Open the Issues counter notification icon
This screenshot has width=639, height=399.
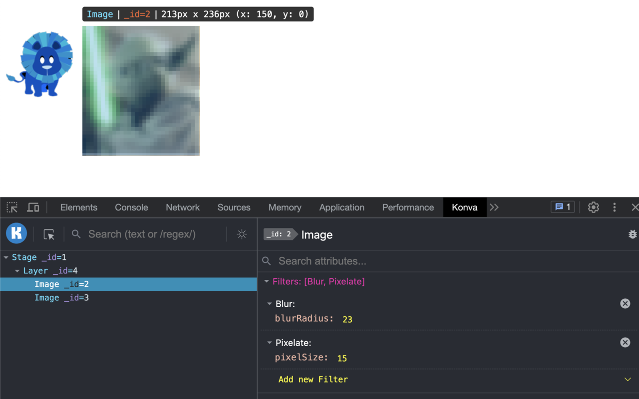pyautogui.click(x=562, y=206)
